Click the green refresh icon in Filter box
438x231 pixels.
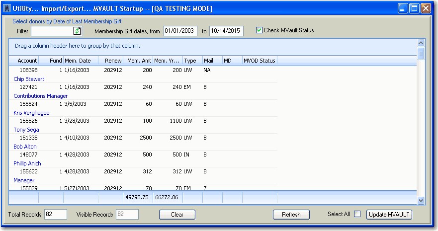[77, 31]
